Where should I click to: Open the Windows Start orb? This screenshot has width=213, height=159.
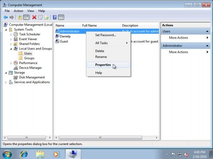[7, 154]
